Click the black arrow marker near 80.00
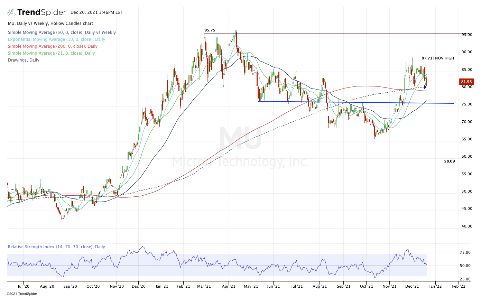The height and width of the screenshot is (297, 481). (x=425, y=87)
